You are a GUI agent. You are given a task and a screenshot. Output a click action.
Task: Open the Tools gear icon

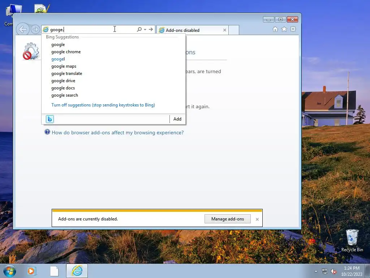coord(293,29)
